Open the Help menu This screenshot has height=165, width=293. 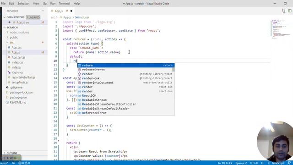(76, 3)
